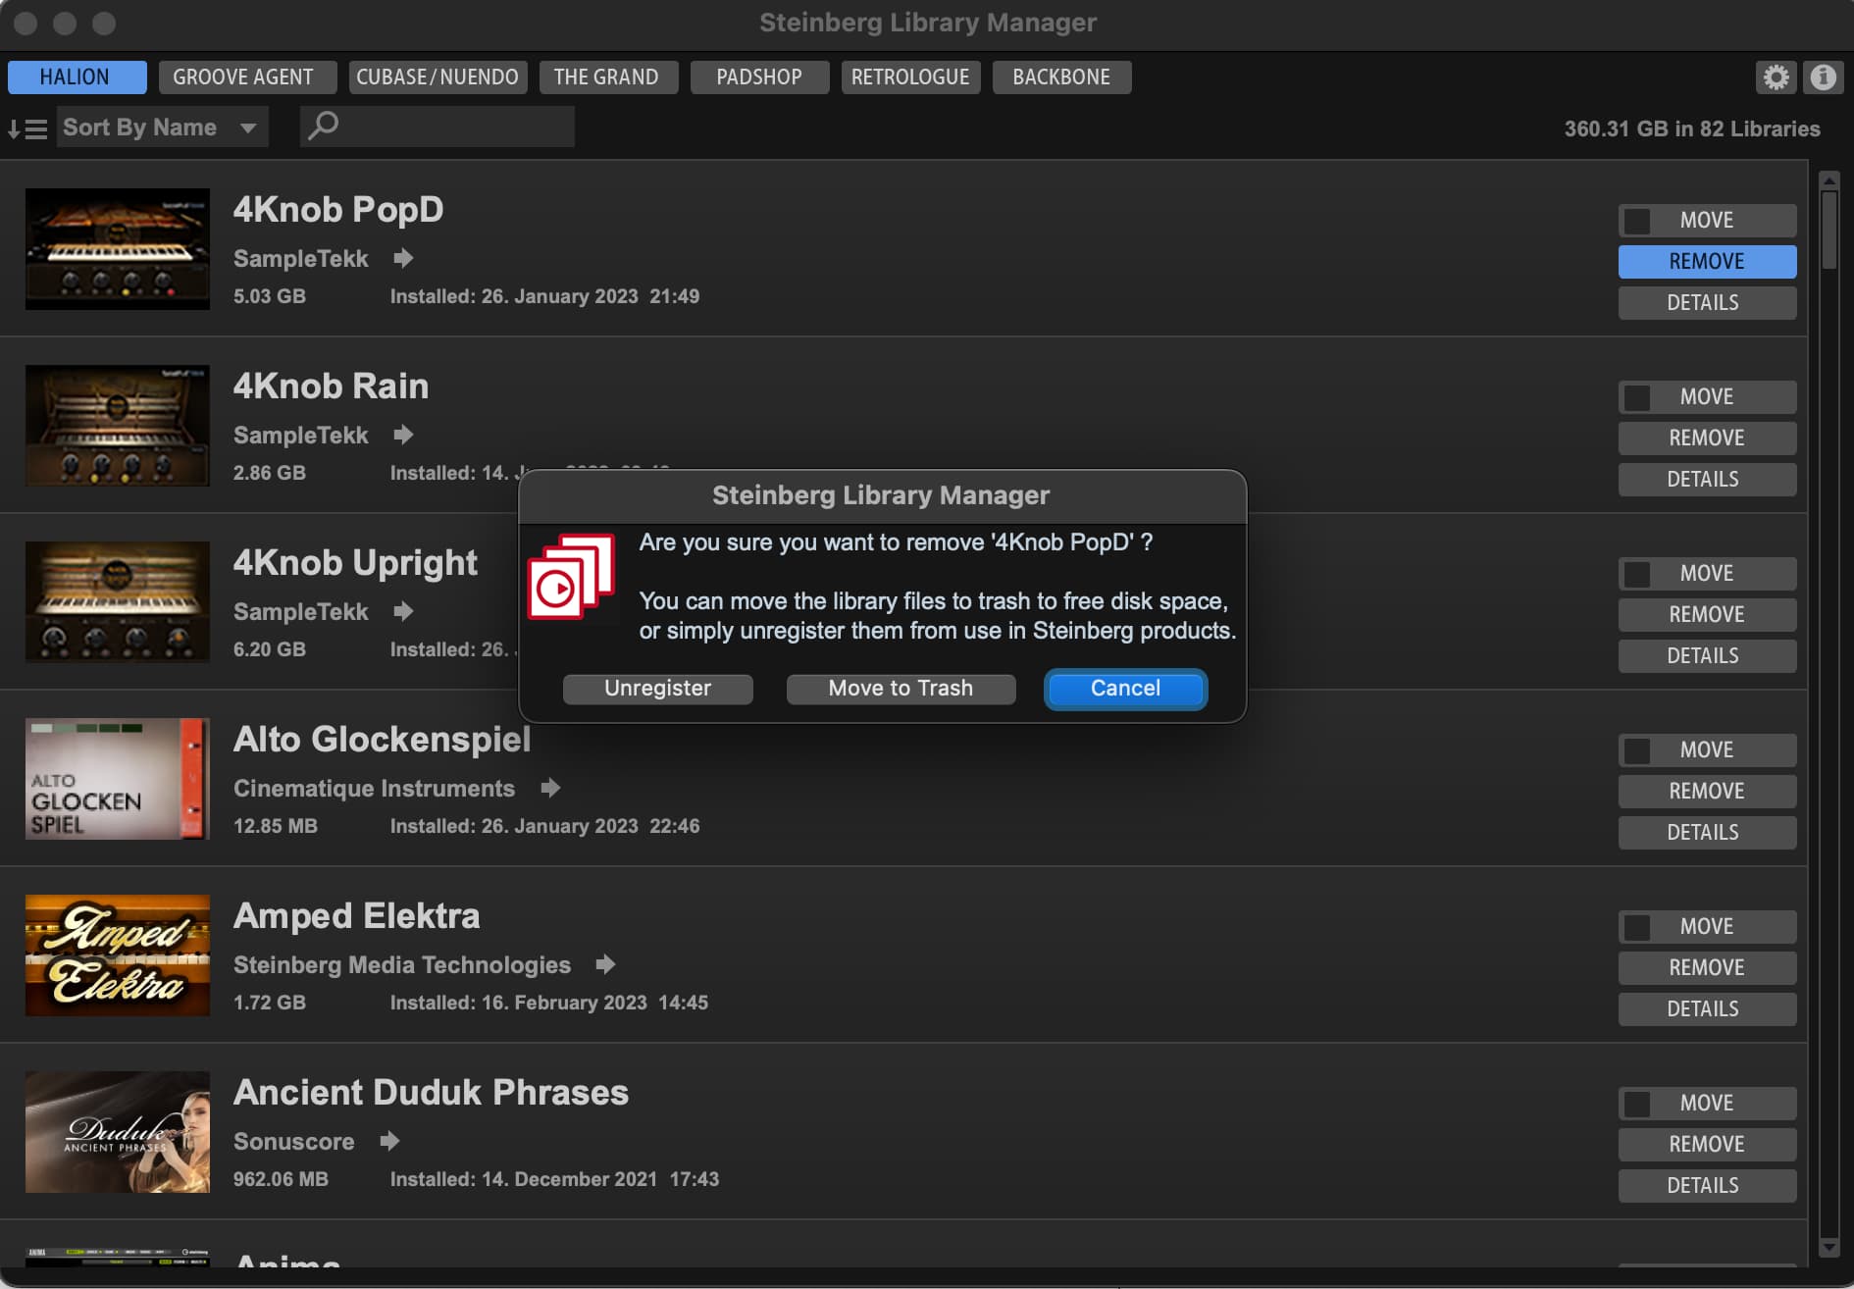Screen dimensions: 1854x1289
Task: Switch to the HALION tab
Action: 77,77
